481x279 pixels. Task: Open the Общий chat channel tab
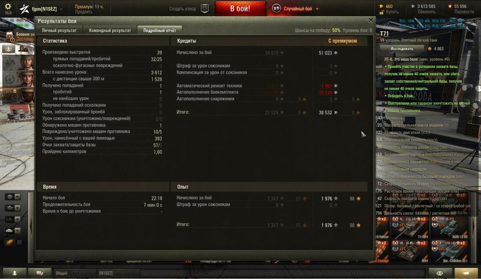click(x=75, y=273)
